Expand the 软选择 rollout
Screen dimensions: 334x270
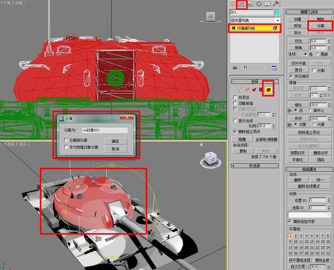pyautogui.click(x=233, y=166)
